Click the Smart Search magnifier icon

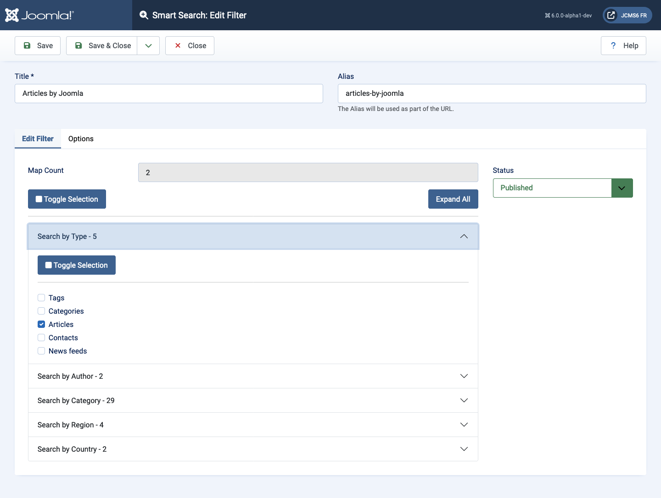[144, 15]
